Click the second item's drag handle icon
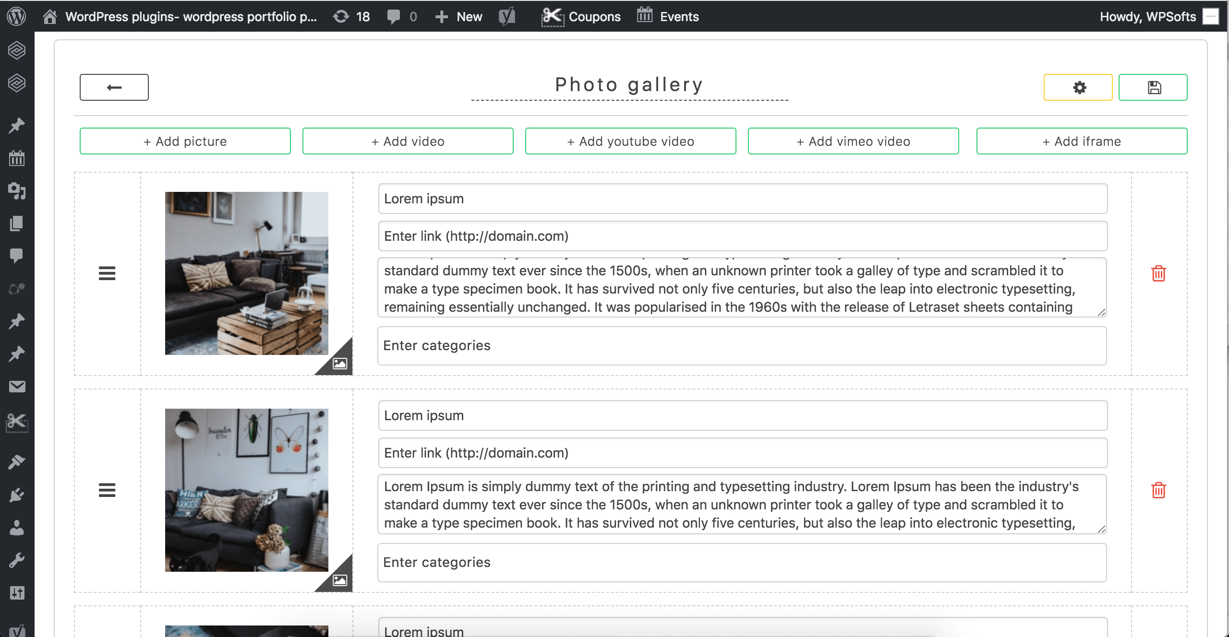The height and width of the screenshot is (637, 1229). (107, 490)
